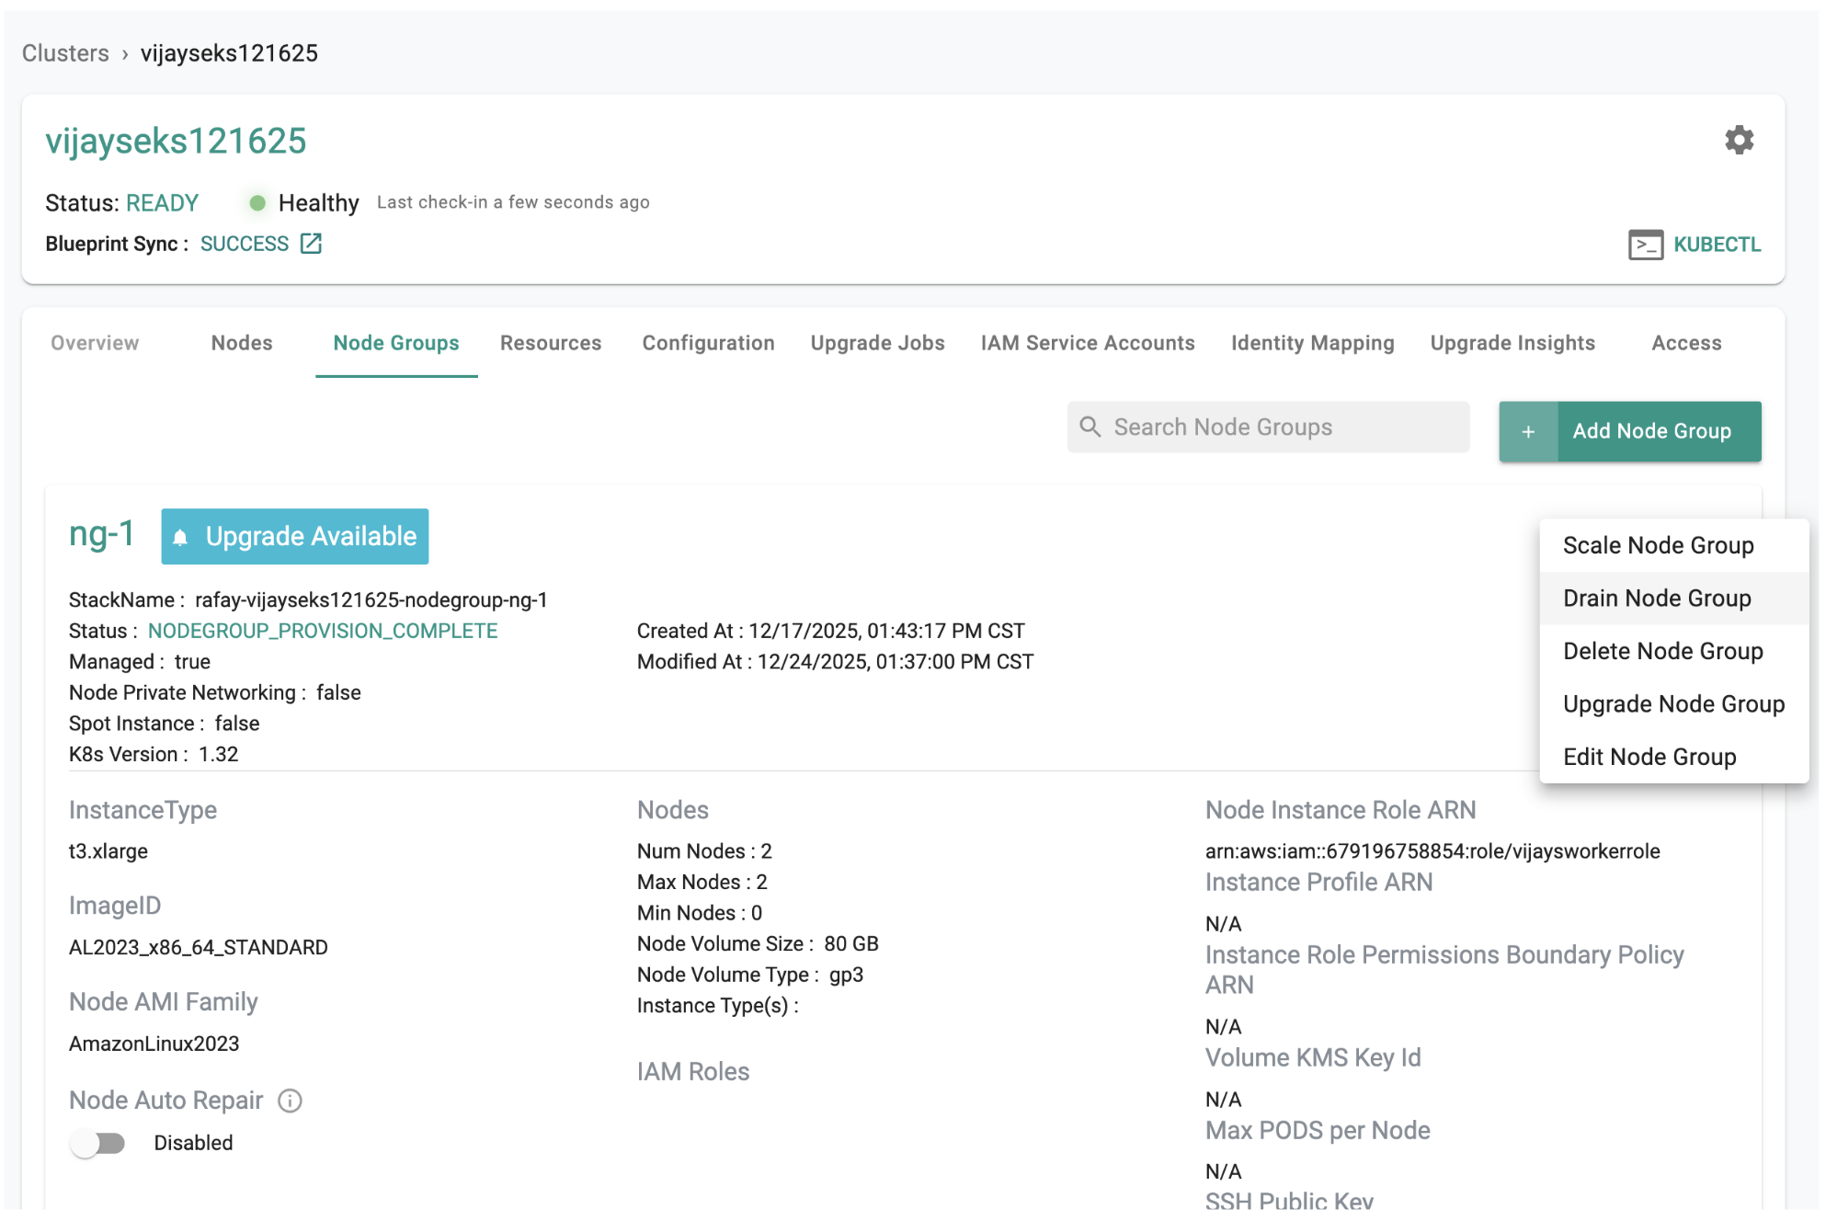Viewport: 1826px width, 1221px height.
Task: Select Scale Node Group from menu
Action: [1658, 545]
